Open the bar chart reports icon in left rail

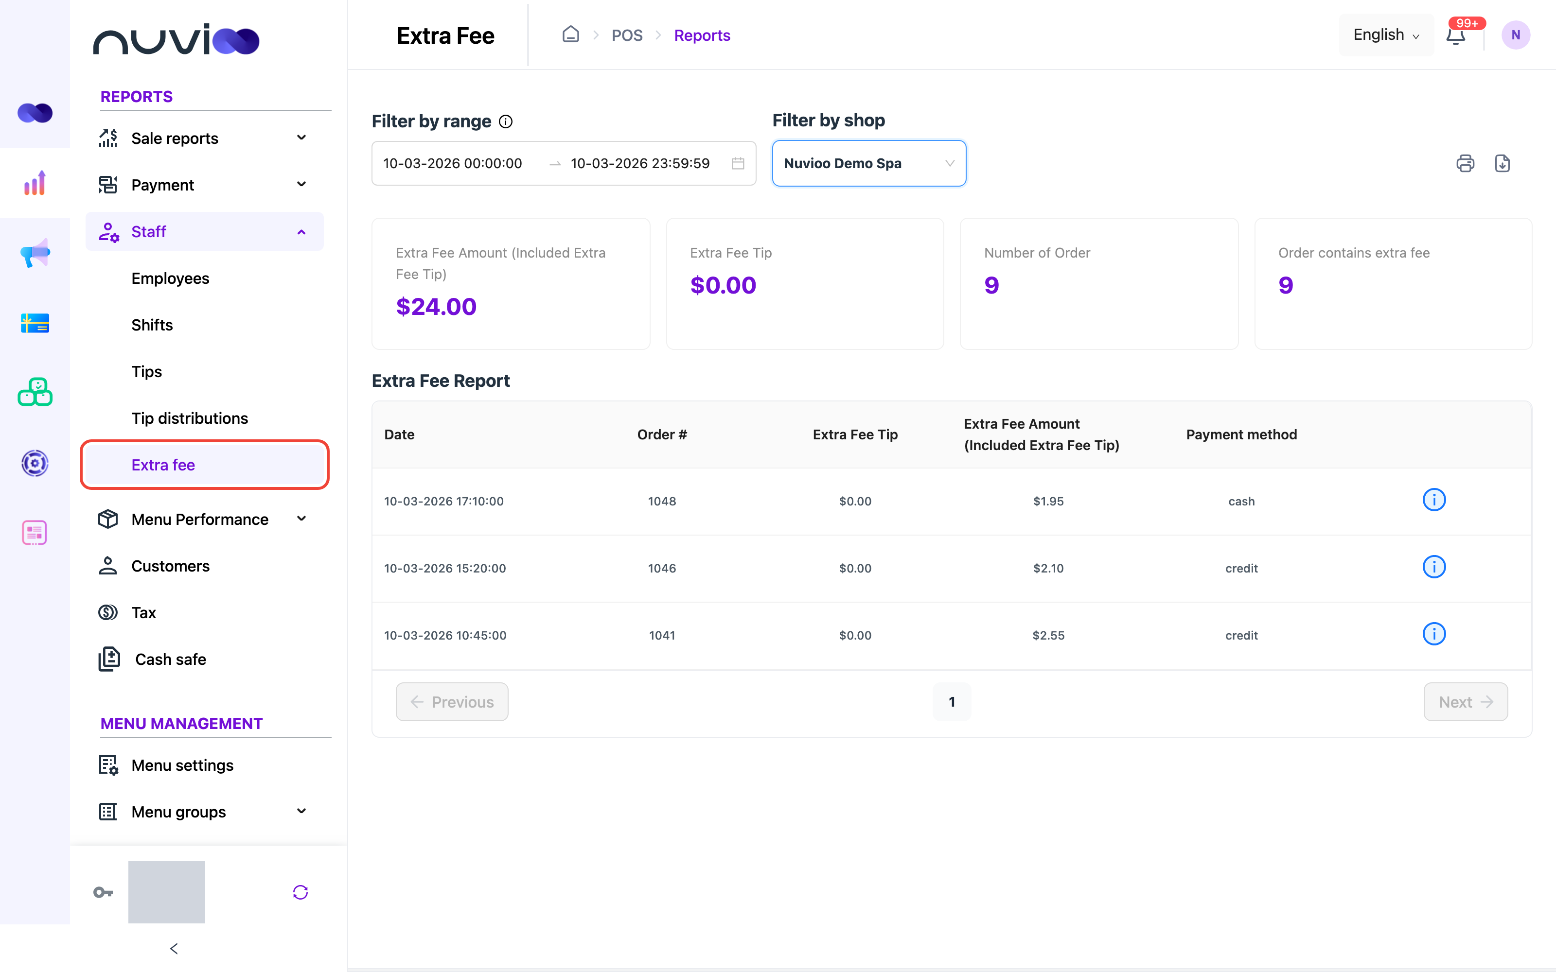click(x=35, y=183)
